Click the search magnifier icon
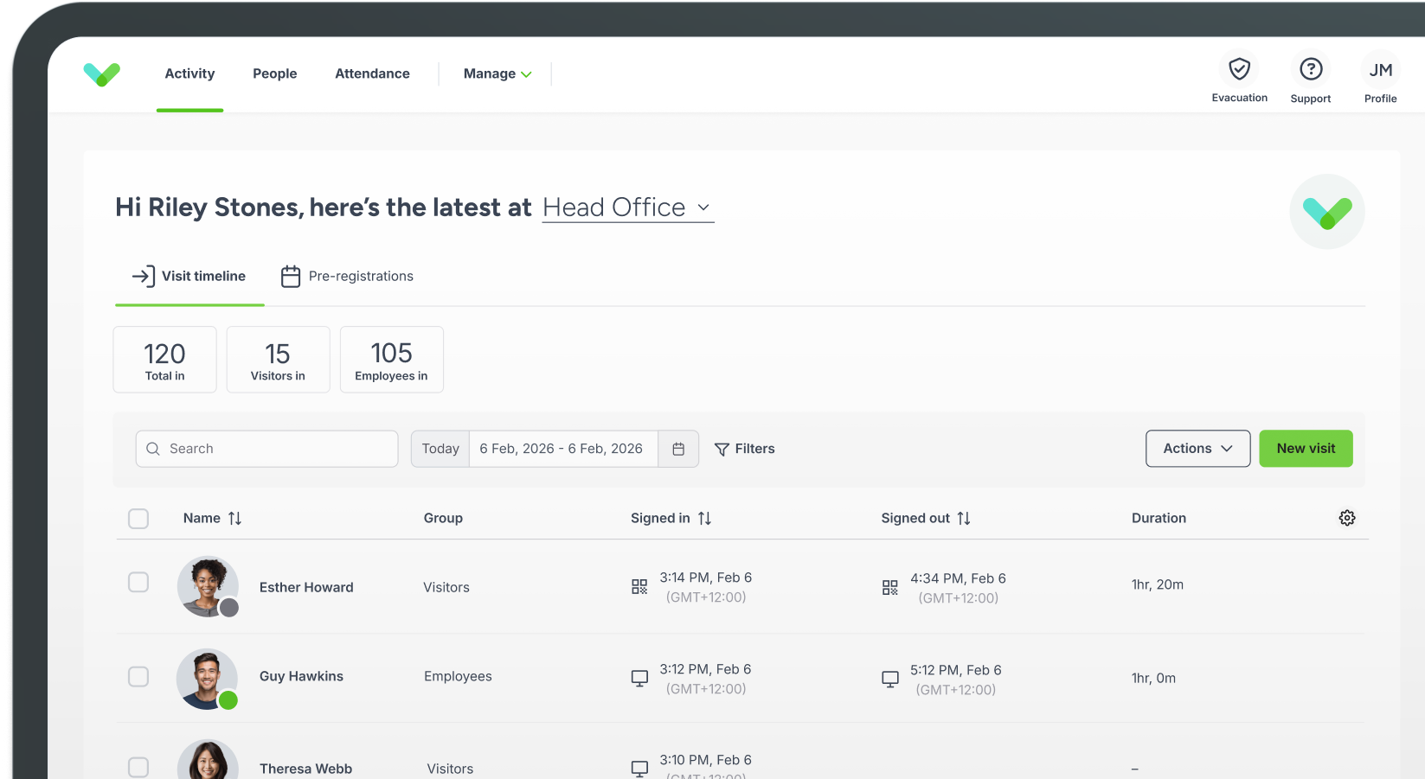Image resolution: width=1425 pixels, height=779 pixels. [x=153, y=449]
